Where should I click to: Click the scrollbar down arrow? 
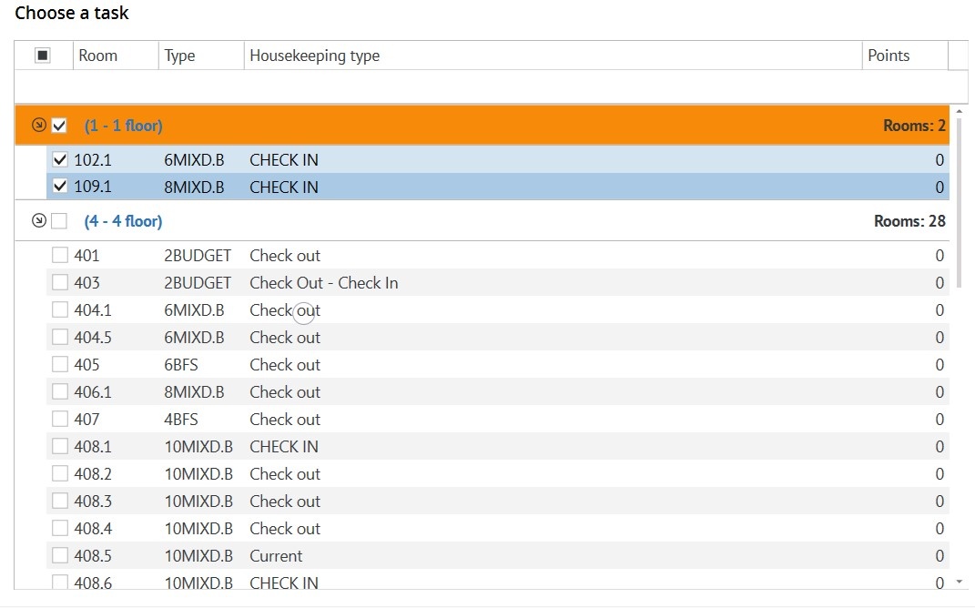tap(959, 582)
